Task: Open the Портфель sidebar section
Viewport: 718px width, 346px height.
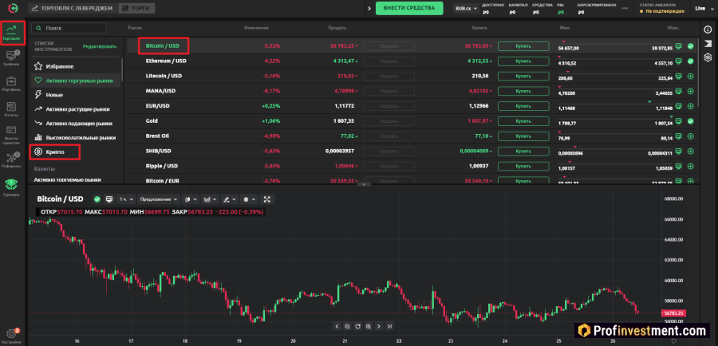Action: [12, 83]
